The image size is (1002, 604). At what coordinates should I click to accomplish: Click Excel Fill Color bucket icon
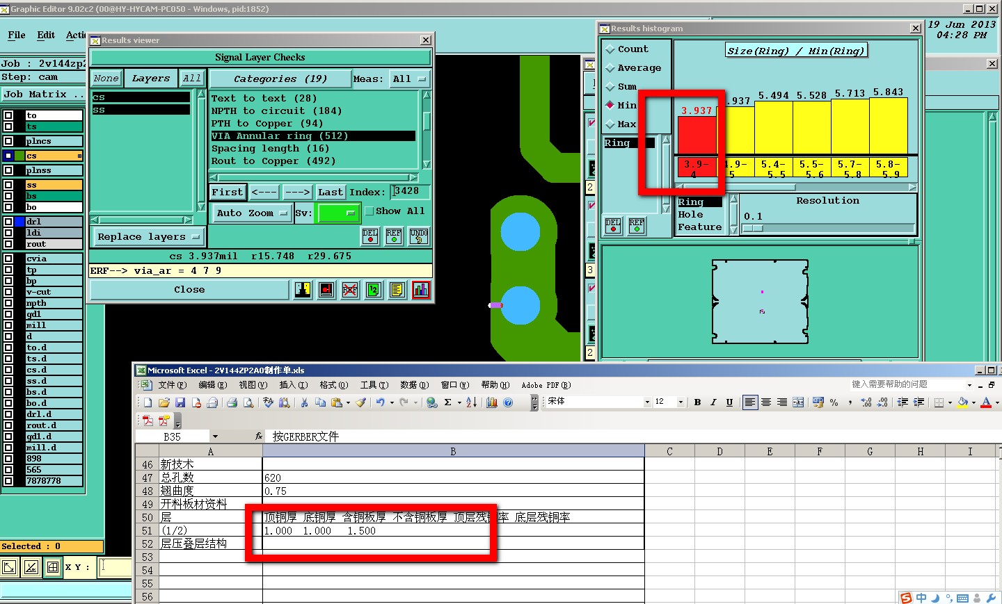click(963, 402)
